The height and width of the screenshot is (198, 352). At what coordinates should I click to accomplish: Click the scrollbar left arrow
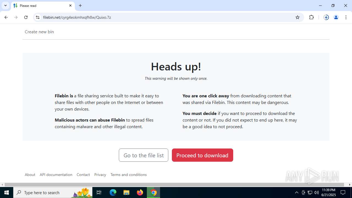click(2, 185)
